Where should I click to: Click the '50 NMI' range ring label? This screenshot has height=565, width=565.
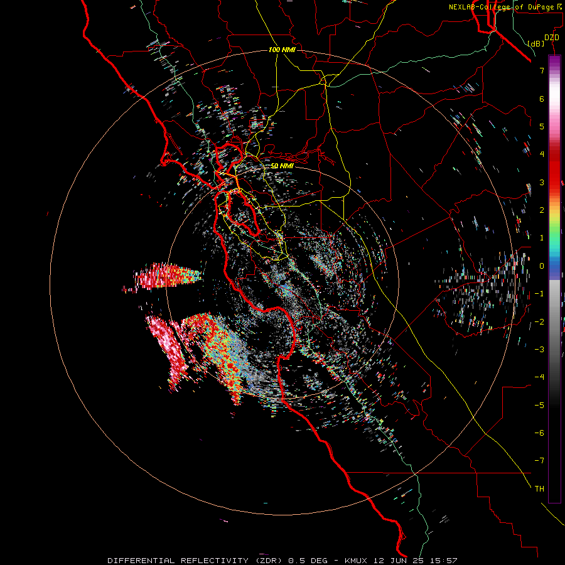[x=282, y=166]
